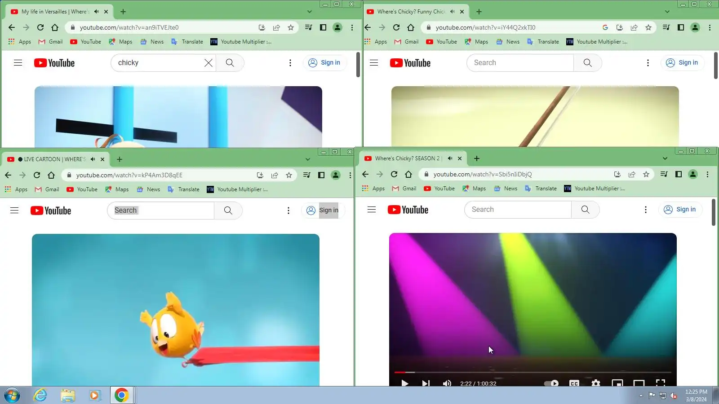
Task: Share the iY44Q2xkTI0 page from address bar
Action: [x=634, y=27]
